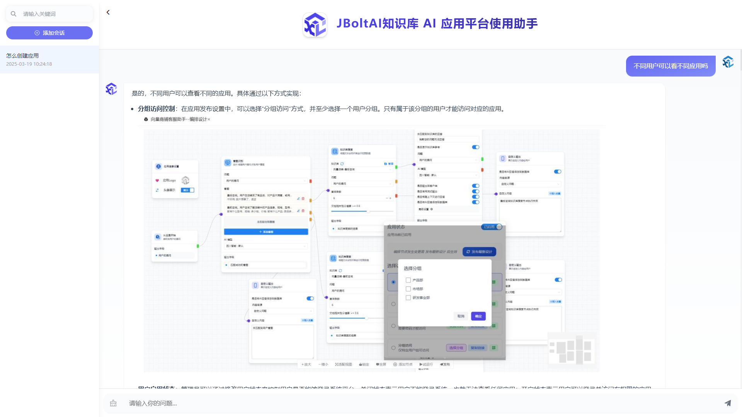742x417 pixels.
Task: Click 适配视图 in the canvas toolbar
Action: 344,364
